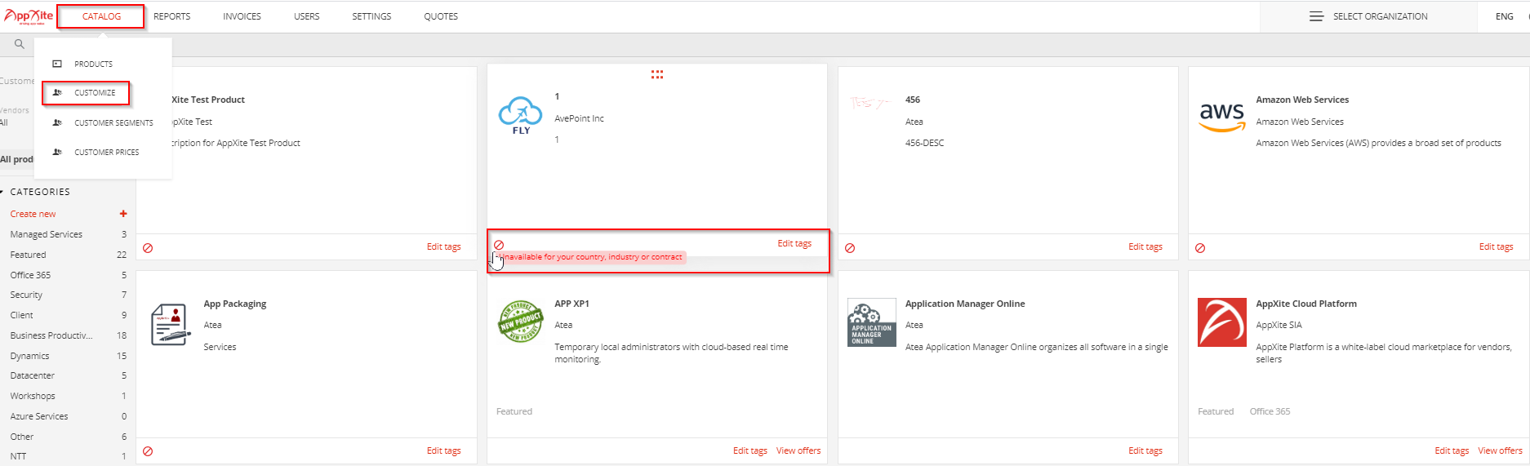This screenshot has width=1530, height=466.
Task: Open the Users menu
Action: (307, 16)
